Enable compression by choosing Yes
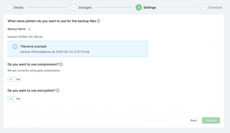 18,79
